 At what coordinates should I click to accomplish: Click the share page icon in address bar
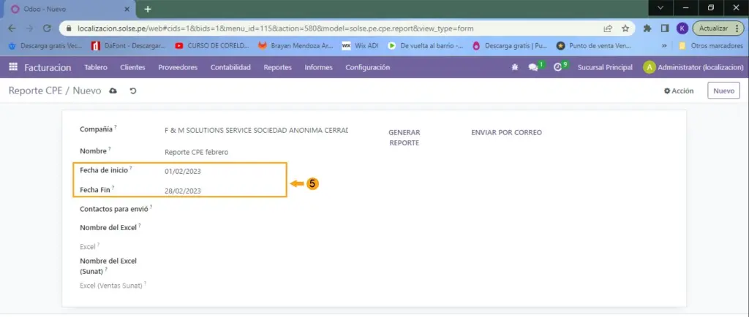pos(608,28)
